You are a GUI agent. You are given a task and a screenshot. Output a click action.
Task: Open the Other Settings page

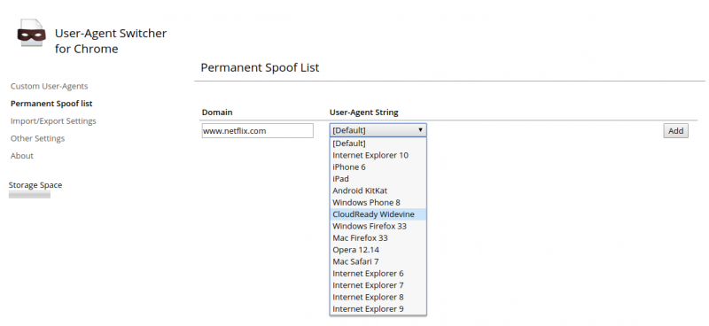(37, 138)
